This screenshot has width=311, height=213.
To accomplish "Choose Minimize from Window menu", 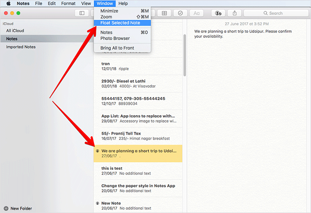I will tap(122, 11).
